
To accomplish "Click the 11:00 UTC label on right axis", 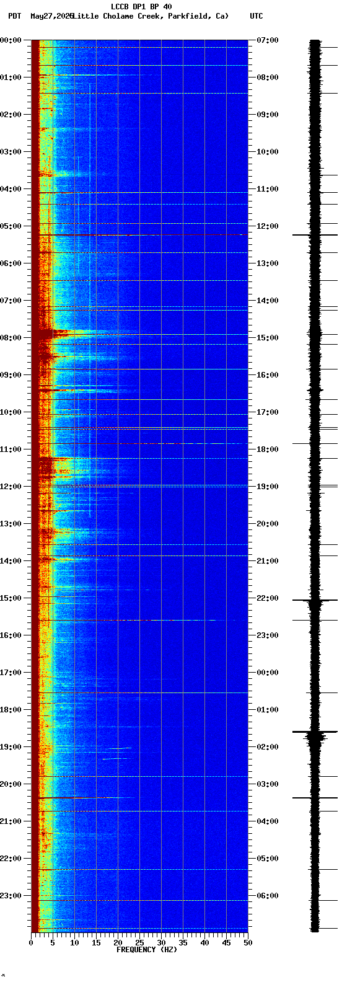I will pyautogui.click(x=268, y=189).
